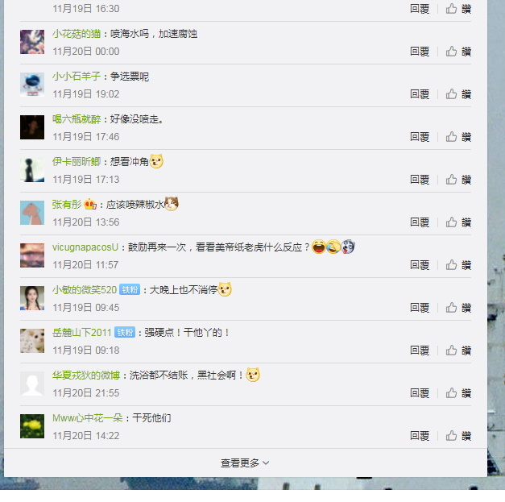The image size is (505, 502).
Task: Open 张有彤 profile avatar
Action: [32, 213]
